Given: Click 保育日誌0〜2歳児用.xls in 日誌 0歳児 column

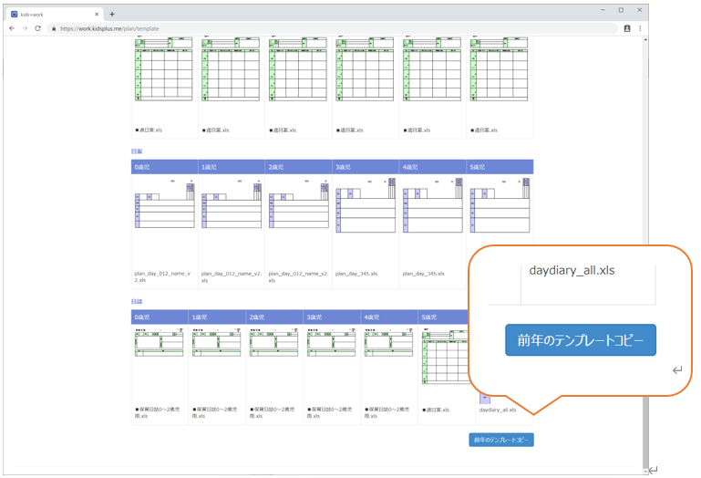Looking at the screenshot, I should [x=158, y=412].
